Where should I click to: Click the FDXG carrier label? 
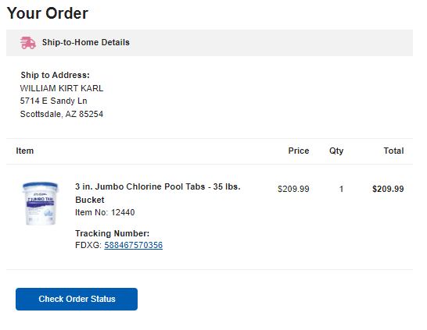point(88,245)
